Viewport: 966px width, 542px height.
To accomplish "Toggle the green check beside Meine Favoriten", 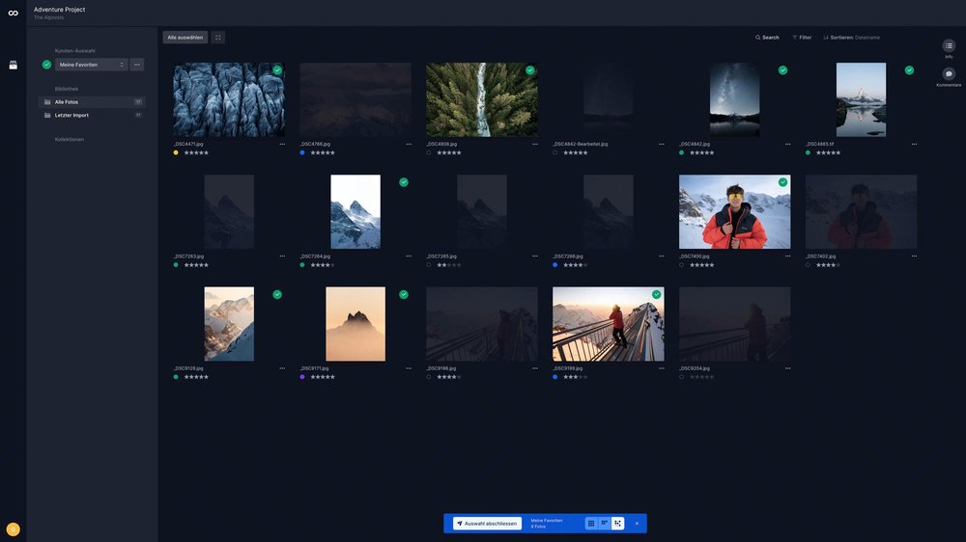I will [x=46, y=65].
